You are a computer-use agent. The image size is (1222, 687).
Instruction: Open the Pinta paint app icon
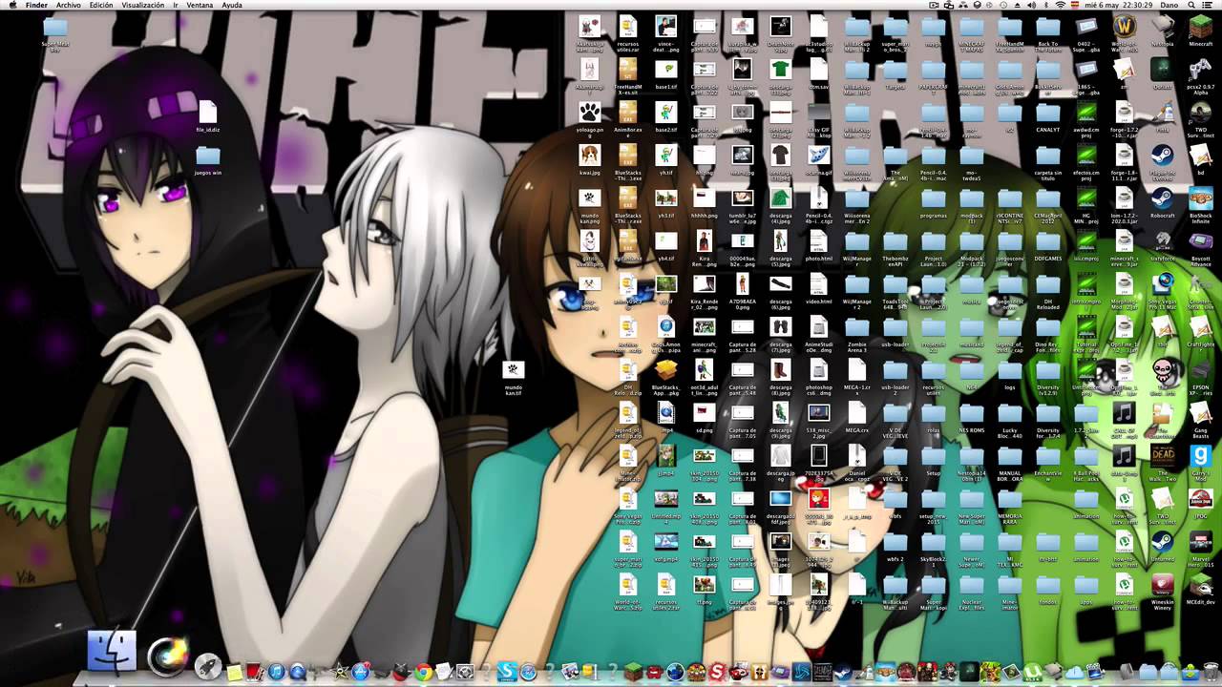[1162, 113]
